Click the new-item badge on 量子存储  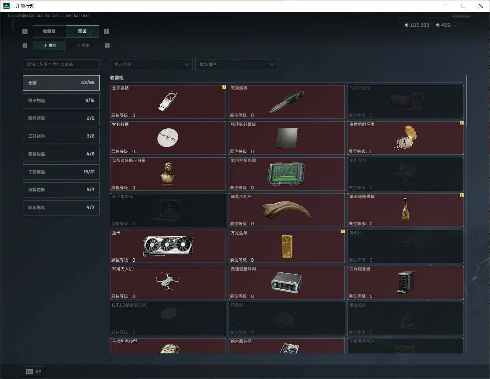[x=224, y=87]
